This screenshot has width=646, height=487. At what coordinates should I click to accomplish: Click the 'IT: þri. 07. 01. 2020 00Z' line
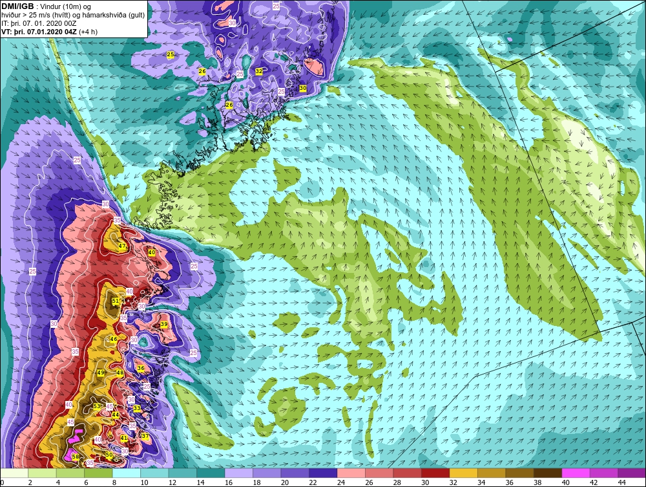click(39, 23)
